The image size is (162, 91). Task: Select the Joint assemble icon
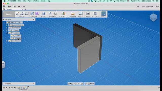(55, 14)
